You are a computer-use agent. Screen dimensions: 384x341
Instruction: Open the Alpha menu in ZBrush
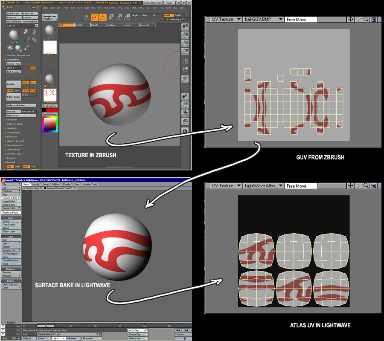pyautogui.click(x=46, y=8)
